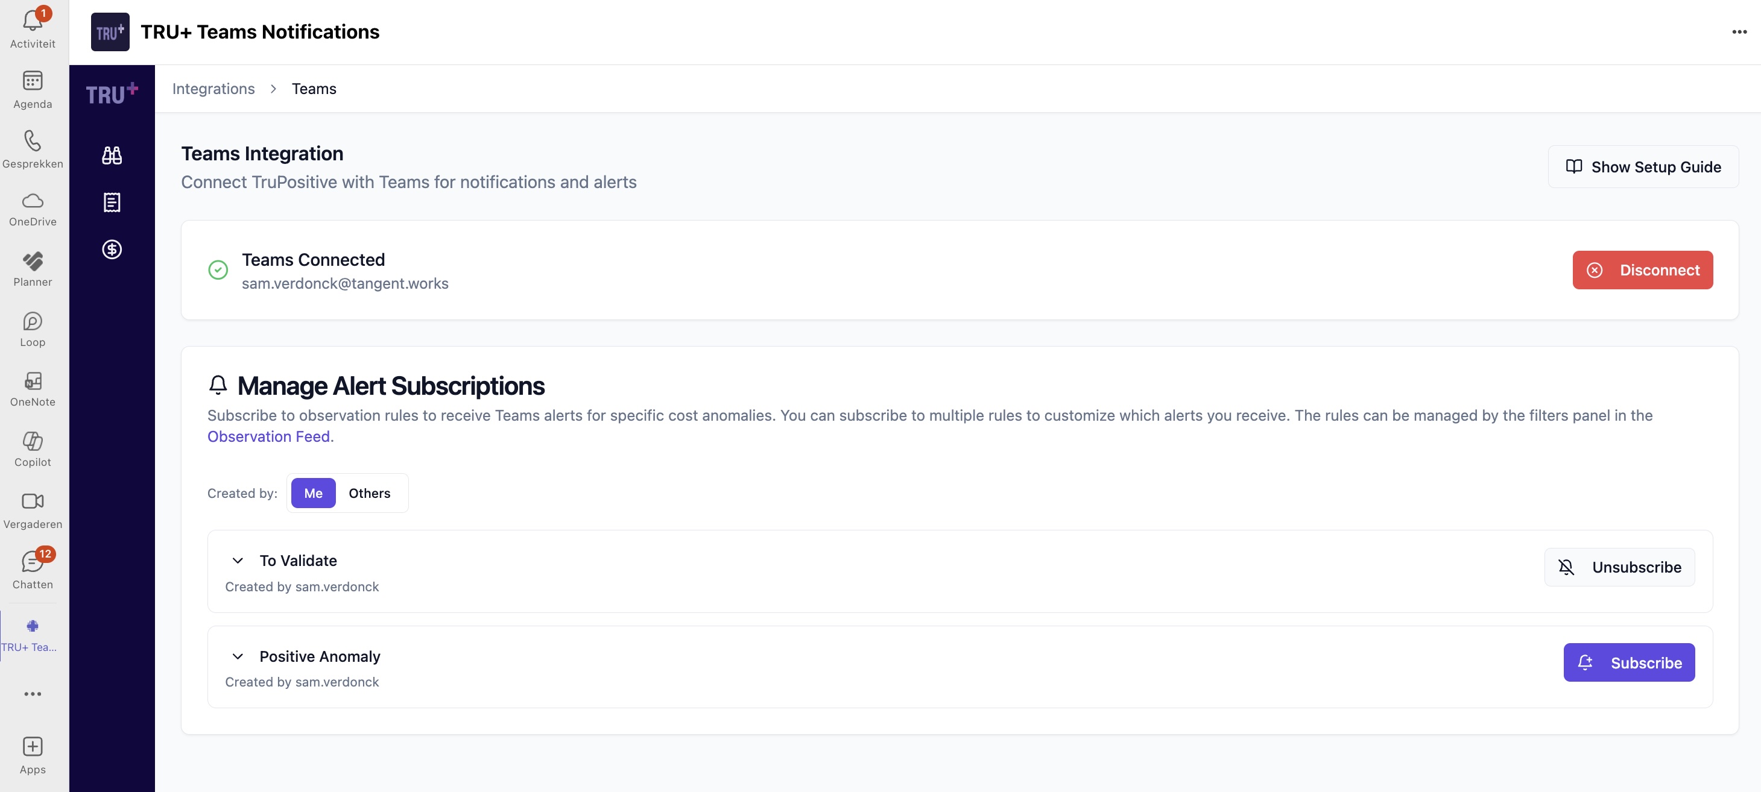This screenshot has height=792, width=1761.
Task: Follow the Observation Feed link
Action: 270,436
